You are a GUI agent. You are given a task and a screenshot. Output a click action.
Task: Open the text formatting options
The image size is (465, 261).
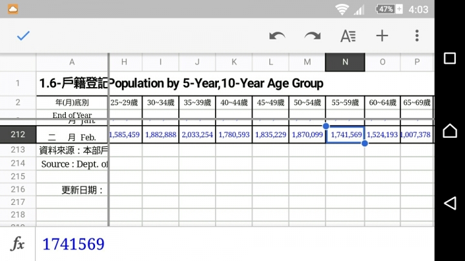(x=348, y=36)
